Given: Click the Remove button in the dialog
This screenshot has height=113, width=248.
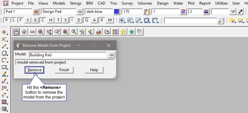Looking at the screenshot, I should coord(35,70).
